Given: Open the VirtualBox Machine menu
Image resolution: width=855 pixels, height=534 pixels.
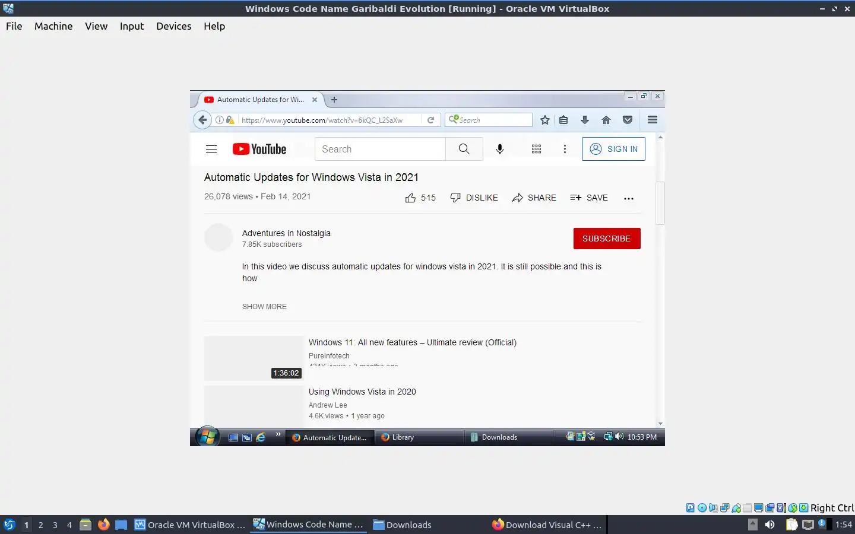Looking at the screenshot, I should click(x=53, y=26).
